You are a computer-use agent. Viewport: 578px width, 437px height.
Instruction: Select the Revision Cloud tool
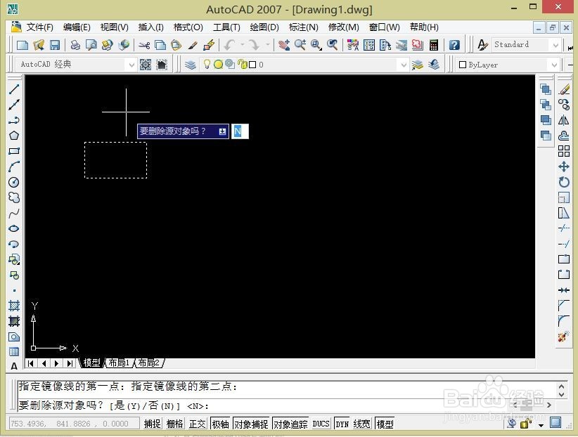[14, 197]
